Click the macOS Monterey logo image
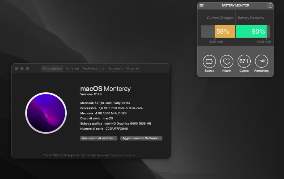The height and width of the screenshot is (179, 284). [x=46, y=113]
